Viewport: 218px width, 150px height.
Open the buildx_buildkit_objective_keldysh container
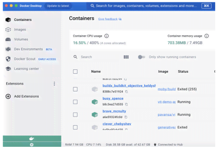129,86
